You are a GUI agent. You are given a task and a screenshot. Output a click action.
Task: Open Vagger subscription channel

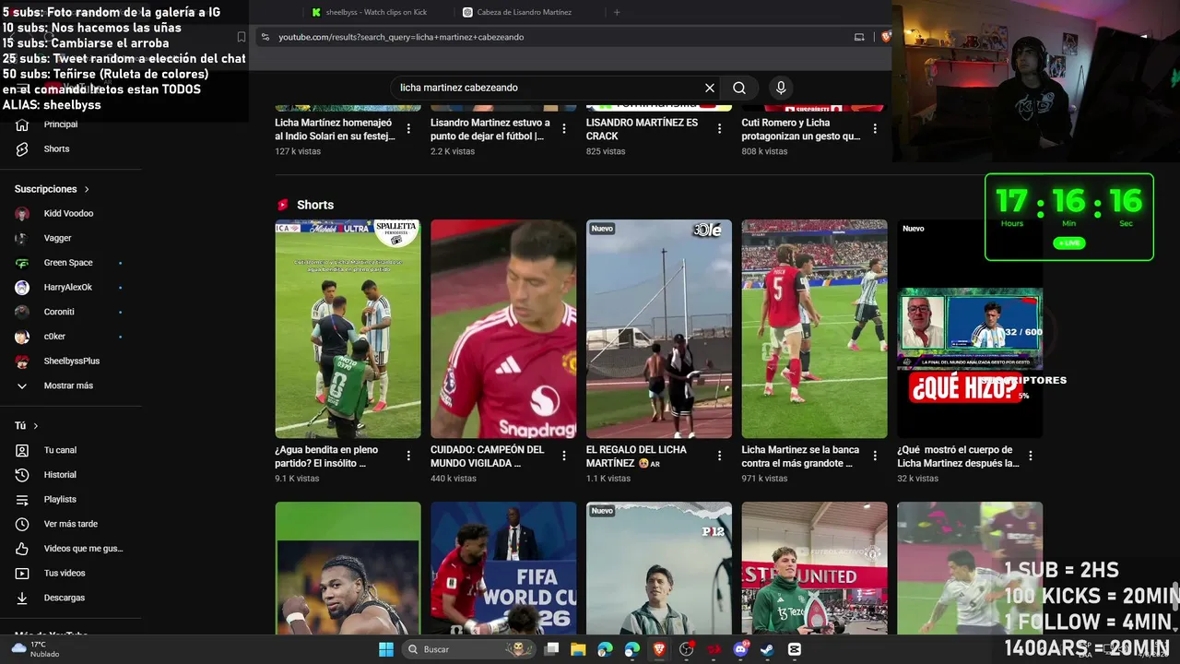(57, 238)
